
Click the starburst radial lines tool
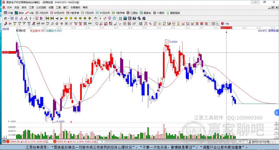[x=62, y=24]
